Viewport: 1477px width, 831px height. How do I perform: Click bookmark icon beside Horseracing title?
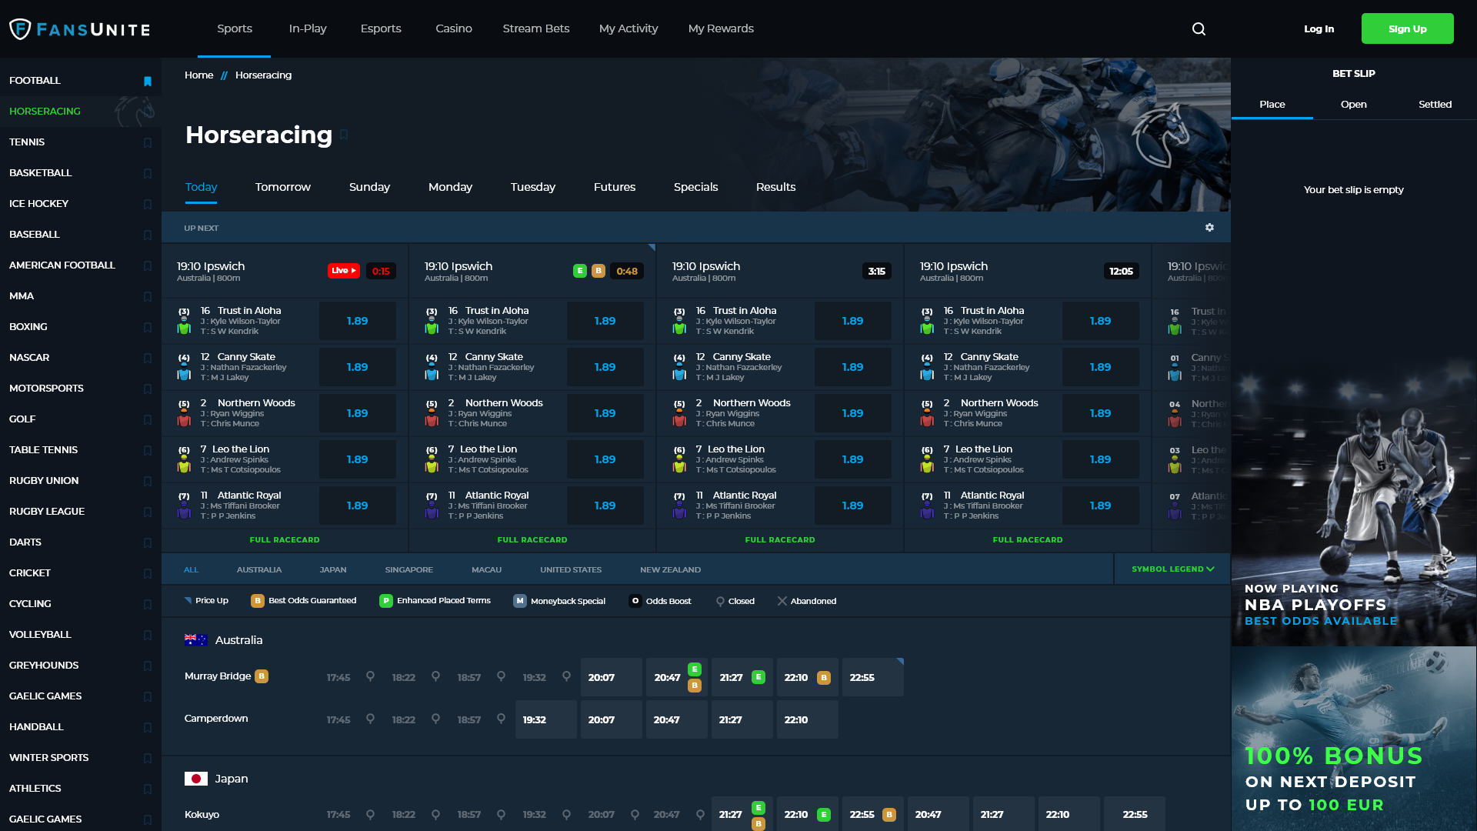click(x=344, y=135)
